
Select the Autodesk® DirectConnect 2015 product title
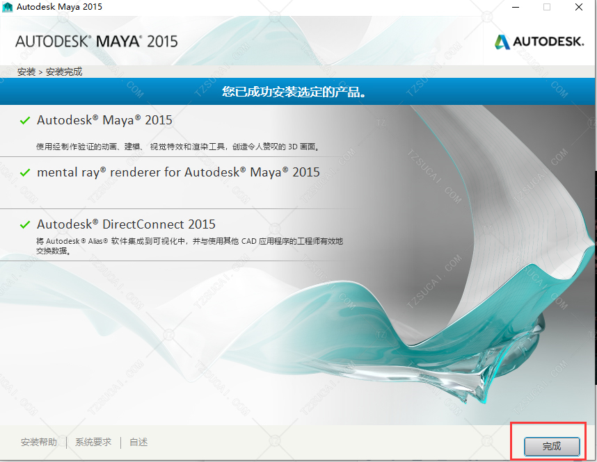click(x=126, y=224)
